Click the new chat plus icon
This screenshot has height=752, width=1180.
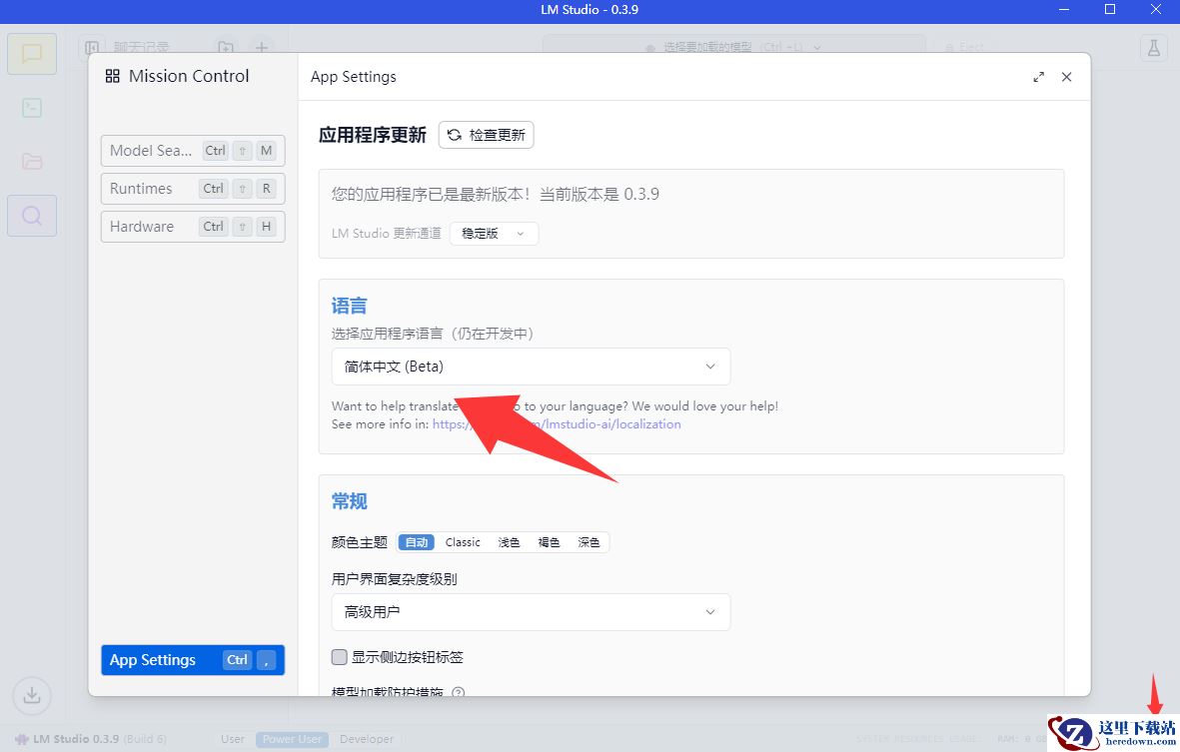261,47
